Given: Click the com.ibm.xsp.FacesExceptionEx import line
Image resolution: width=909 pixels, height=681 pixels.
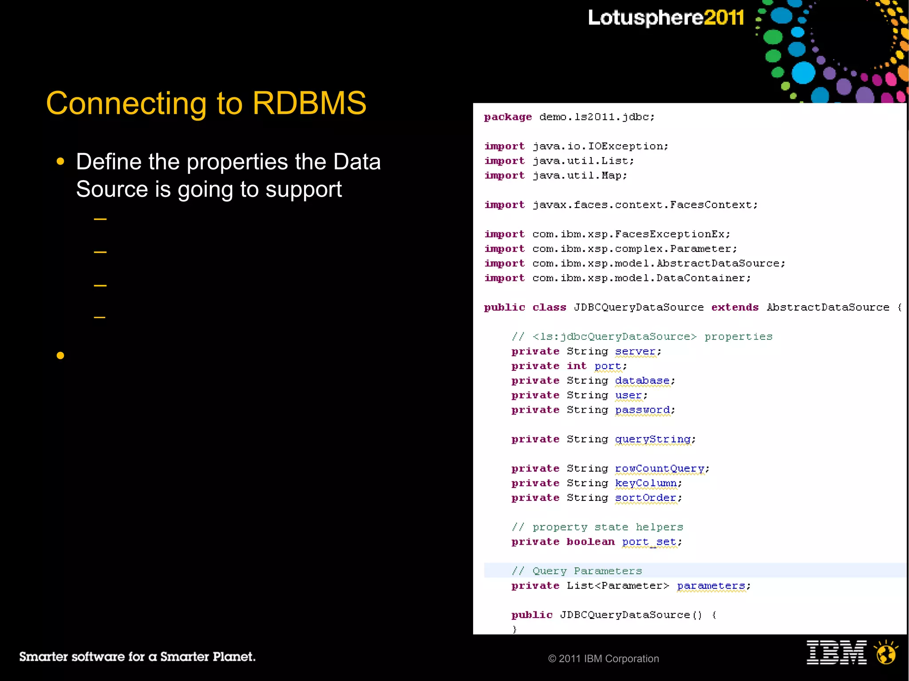Looking at the screenshot, I should 607,234.
